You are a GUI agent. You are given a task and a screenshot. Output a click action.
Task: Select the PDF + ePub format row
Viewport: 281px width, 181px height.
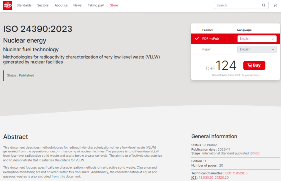tap(236, 39)
